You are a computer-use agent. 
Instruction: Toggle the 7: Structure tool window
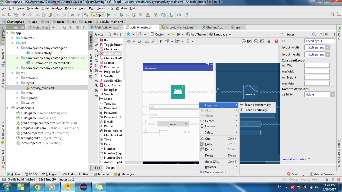pos(3,58)
